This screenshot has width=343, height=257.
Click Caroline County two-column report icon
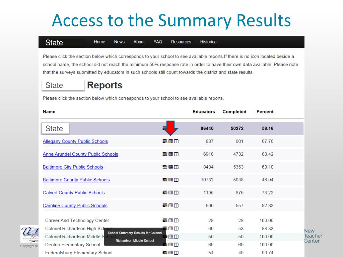176,205
